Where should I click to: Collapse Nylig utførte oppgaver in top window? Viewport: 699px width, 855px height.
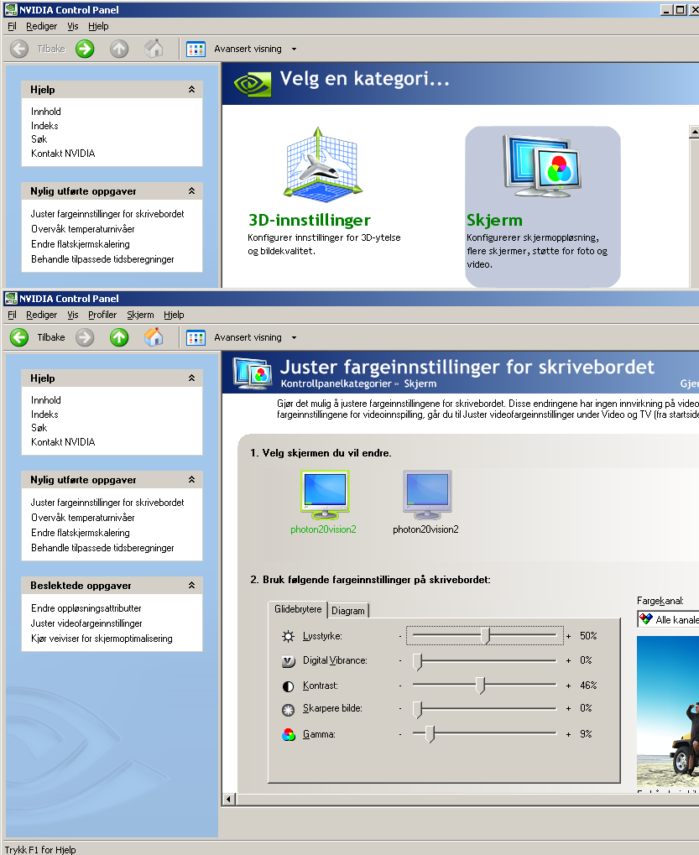[192, 190]
